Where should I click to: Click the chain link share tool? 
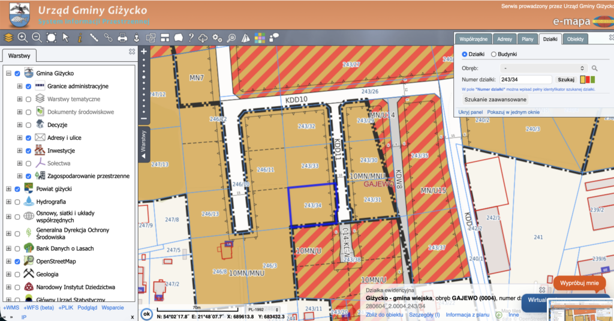[x=108, y=38]
